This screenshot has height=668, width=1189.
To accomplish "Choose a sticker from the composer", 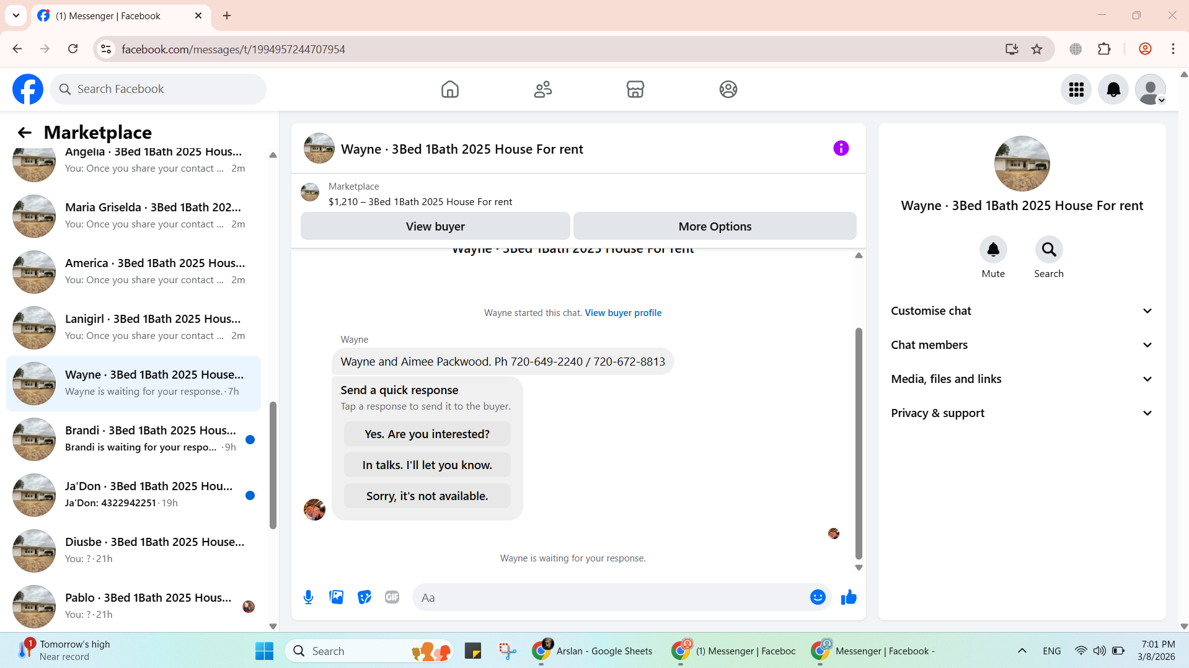I will (x=365, y=597).
